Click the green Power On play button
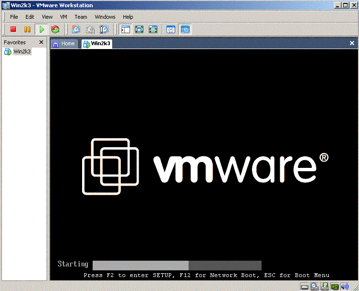Screen dimensions: 359x291 pyautogui.click(x=41, y=29)
